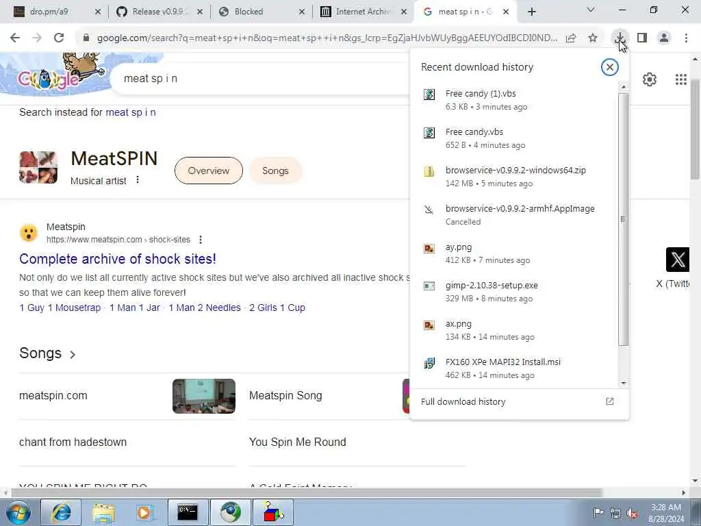This screenshot has height=526, width=701.
Task: Switch to the Internet Archive tab
Action: tap(364, 12)
